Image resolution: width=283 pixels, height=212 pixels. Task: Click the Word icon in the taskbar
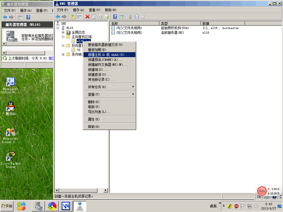[65, 206]
